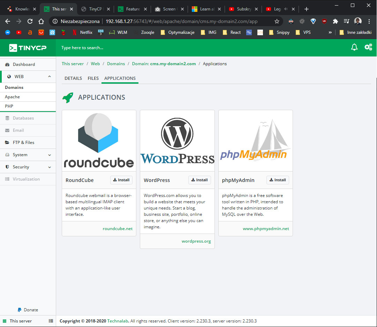Open the React bookmarks folder
This screenshot has height=327, width=377.
click(232, 32)
